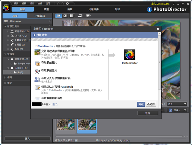
Task: Click the log out (登出) link
Action: (x=55, y=105)
